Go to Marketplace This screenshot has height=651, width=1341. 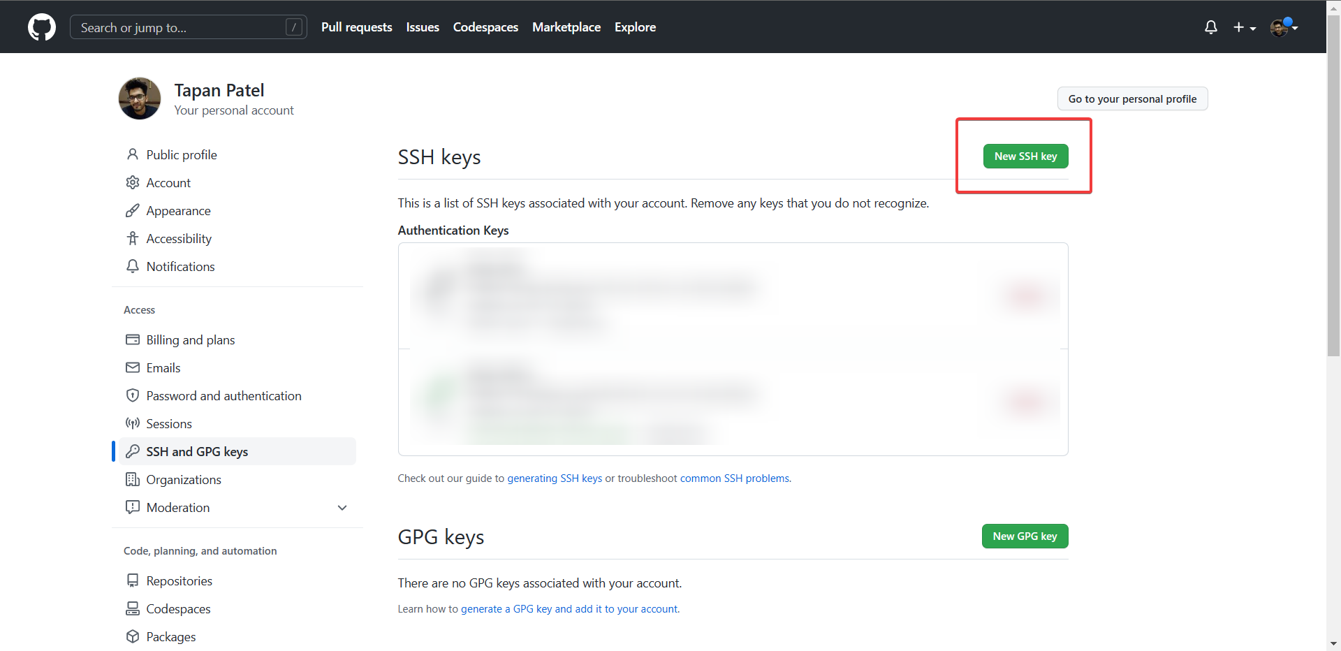pos(566,27)
